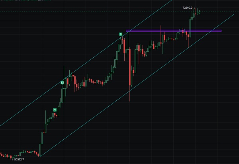Select the dashed green current-price line

(119, 12)
